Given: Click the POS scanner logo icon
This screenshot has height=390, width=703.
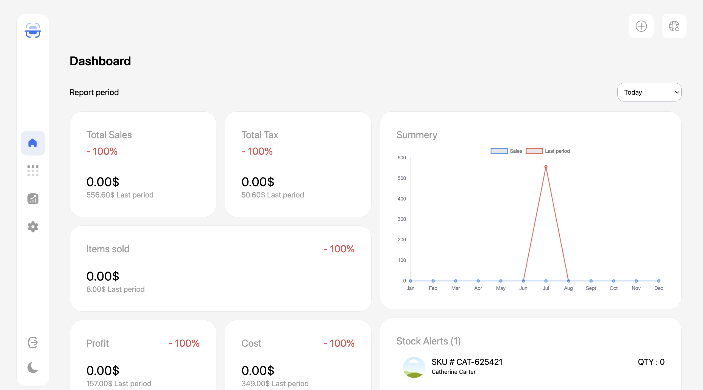Looking at the screenshot, I should 33,30.
